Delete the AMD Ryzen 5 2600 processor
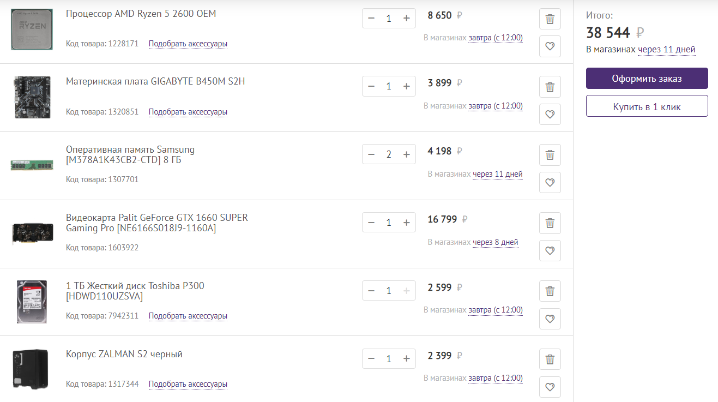Viewport: 718px width, 402px height. (550, 19)
